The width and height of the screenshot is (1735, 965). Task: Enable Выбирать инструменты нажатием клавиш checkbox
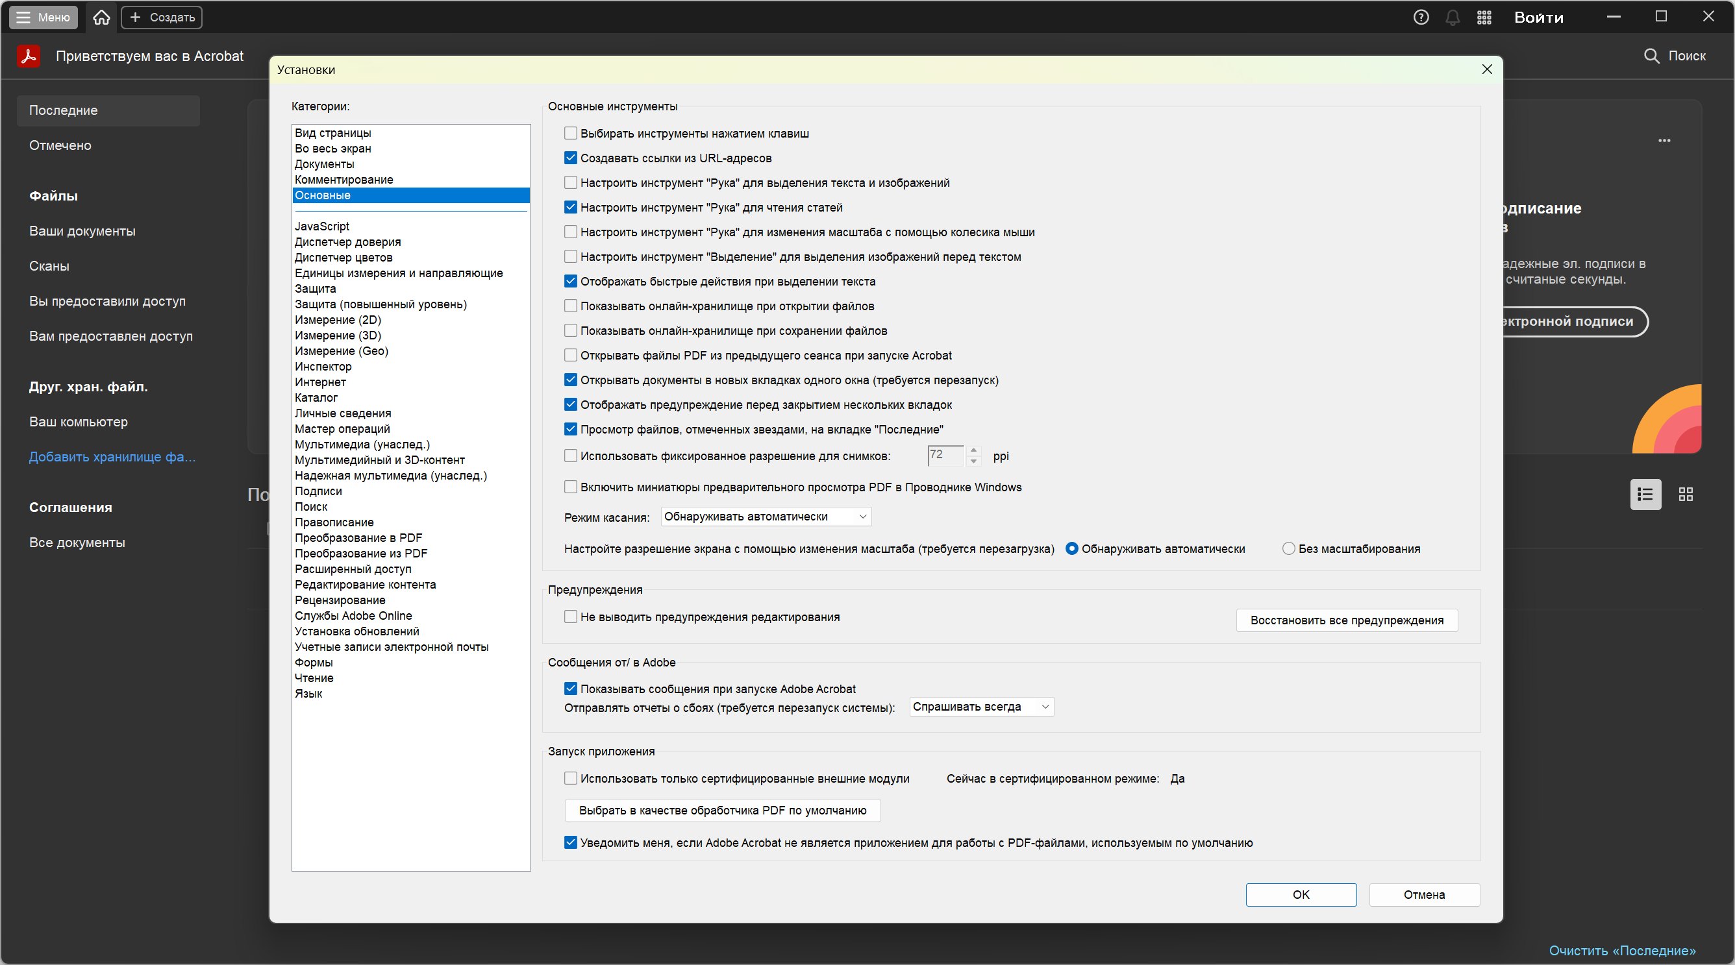pos(571,133)
